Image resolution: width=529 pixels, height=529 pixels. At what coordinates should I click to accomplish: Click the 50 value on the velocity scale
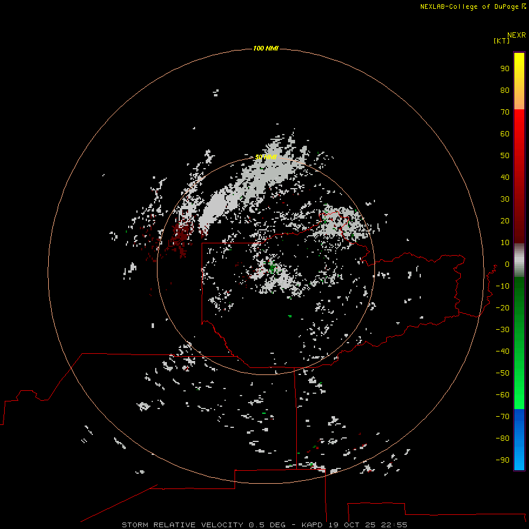505,156
